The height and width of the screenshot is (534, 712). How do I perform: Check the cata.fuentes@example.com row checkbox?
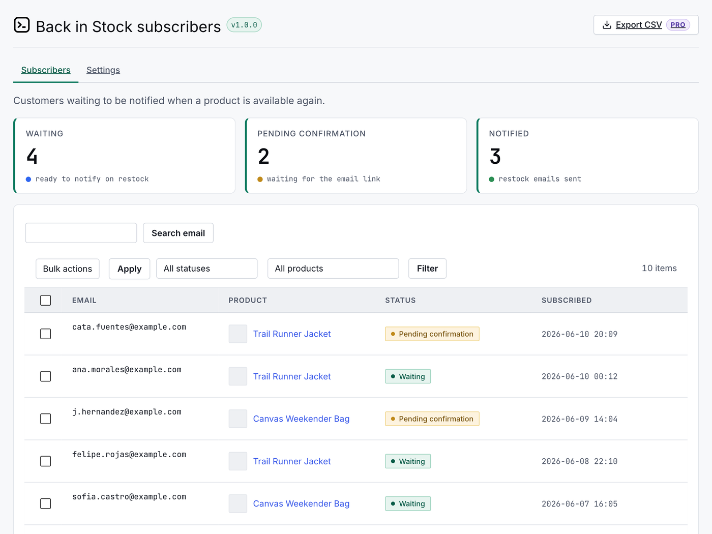pos(46,334)
